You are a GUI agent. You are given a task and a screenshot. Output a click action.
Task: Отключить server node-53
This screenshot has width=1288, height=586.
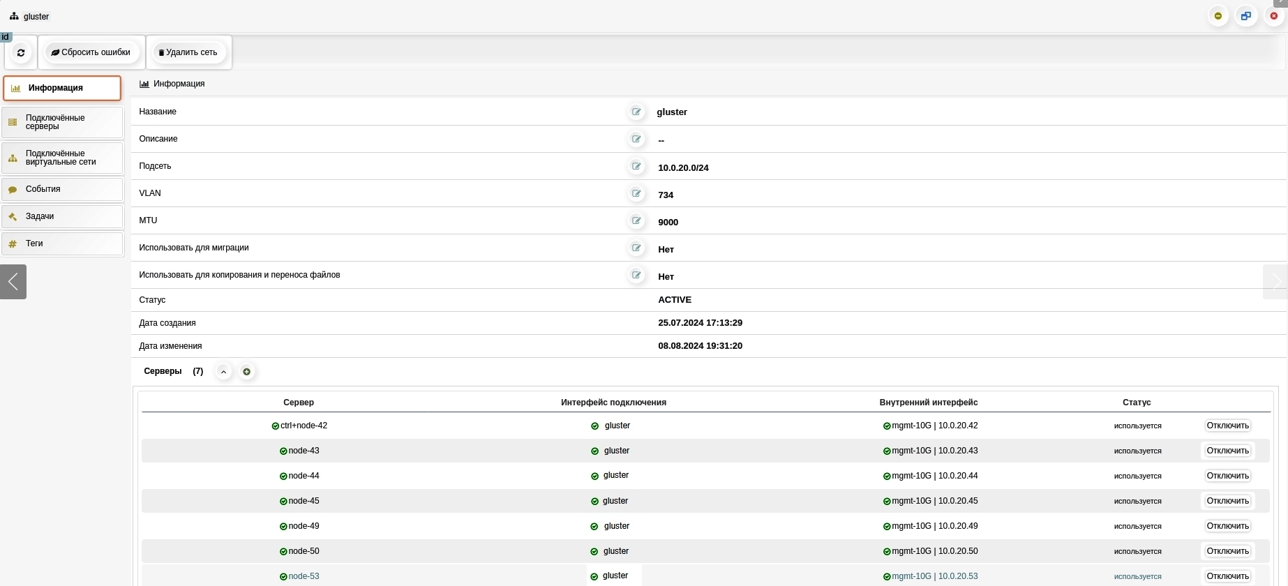click(1227, 576)
